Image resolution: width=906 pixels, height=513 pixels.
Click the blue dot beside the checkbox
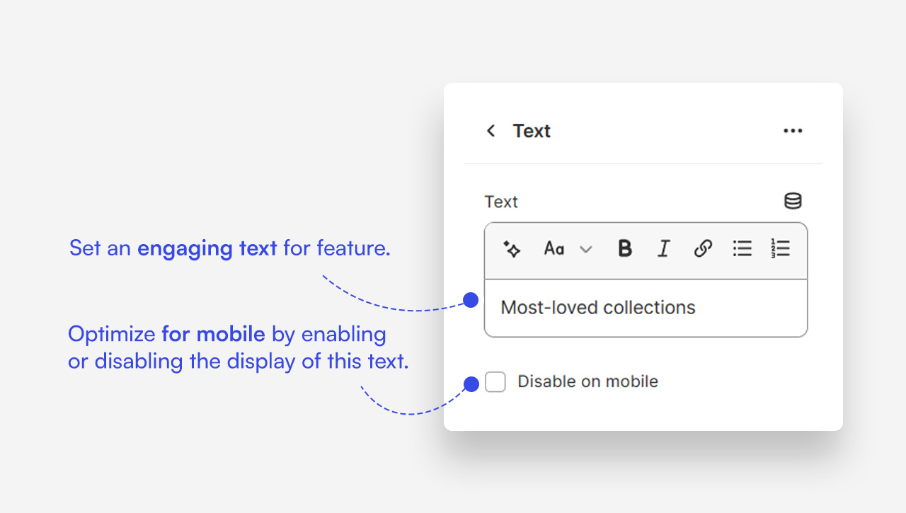coord(470,384)
